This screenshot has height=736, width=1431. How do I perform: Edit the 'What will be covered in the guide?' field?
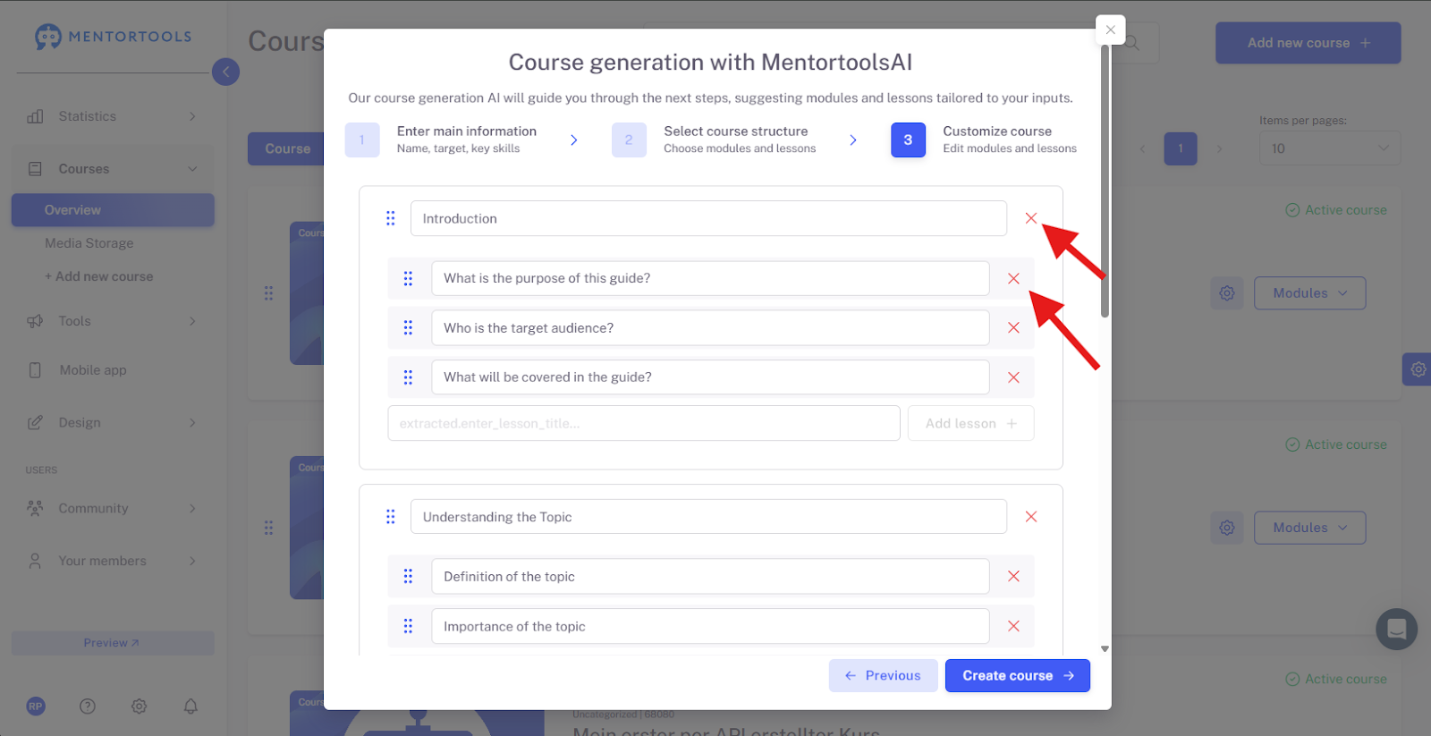click(x=710, y=377)
